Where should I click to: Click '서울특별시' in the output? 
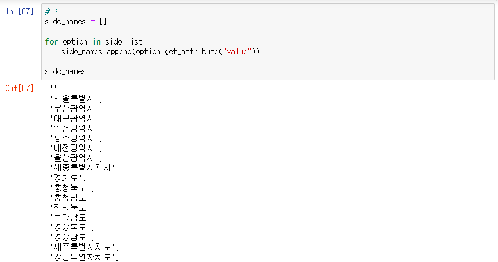point(76,98)
